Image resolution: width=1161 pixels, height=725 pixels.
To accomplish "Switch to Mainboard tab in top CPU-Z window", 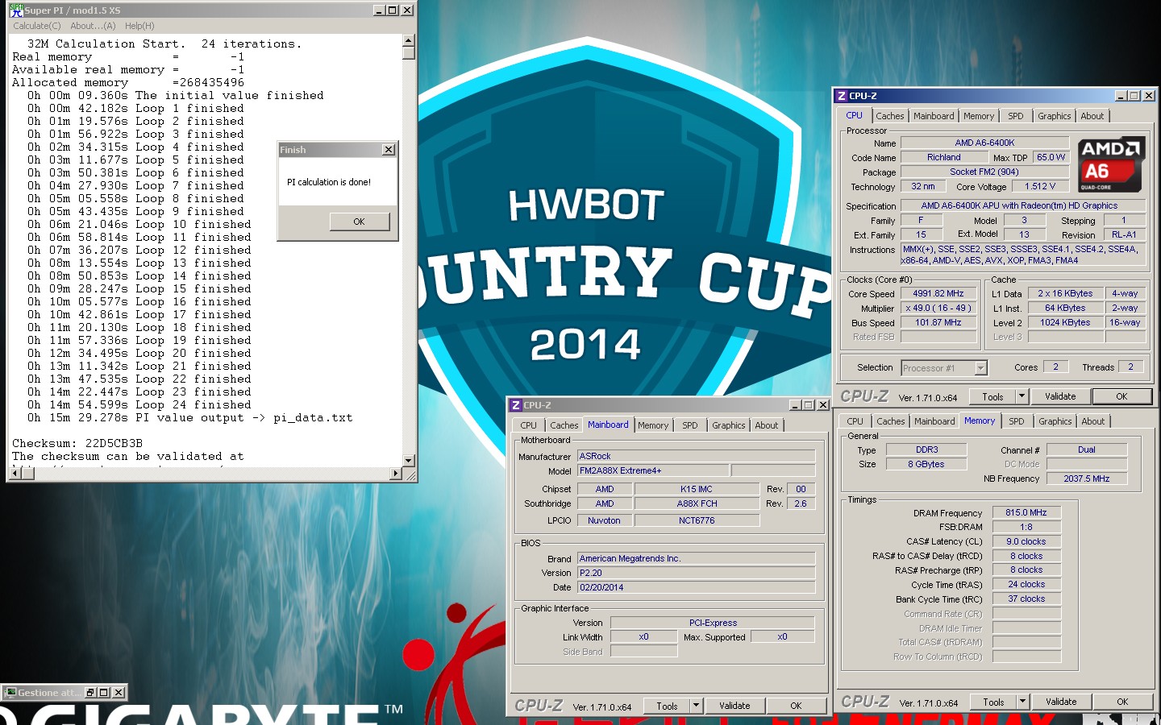I will pyautogui.click(x=934, y=116).
